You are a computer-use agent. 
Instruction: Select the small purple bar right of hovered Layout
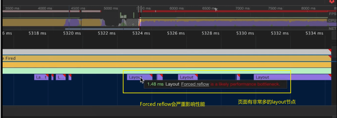pyautogui.click(x=160, y=77)
